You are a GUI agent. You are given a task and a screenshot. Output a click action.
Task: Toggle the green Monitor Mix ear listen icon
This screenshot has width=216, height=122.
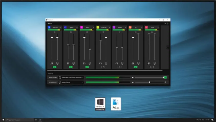165,77
